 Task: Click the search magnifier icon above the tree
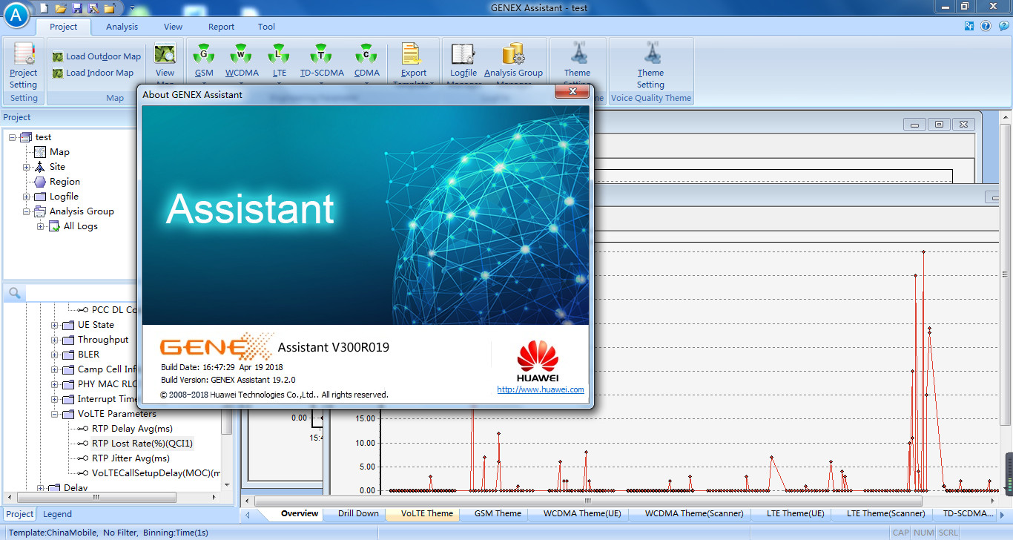pos(14,292)
